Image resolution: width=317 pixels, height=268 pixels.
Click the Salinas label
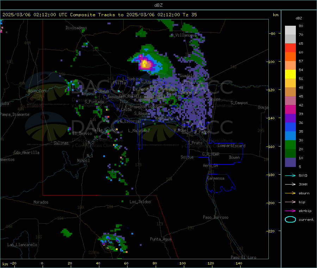coord(61,143)
